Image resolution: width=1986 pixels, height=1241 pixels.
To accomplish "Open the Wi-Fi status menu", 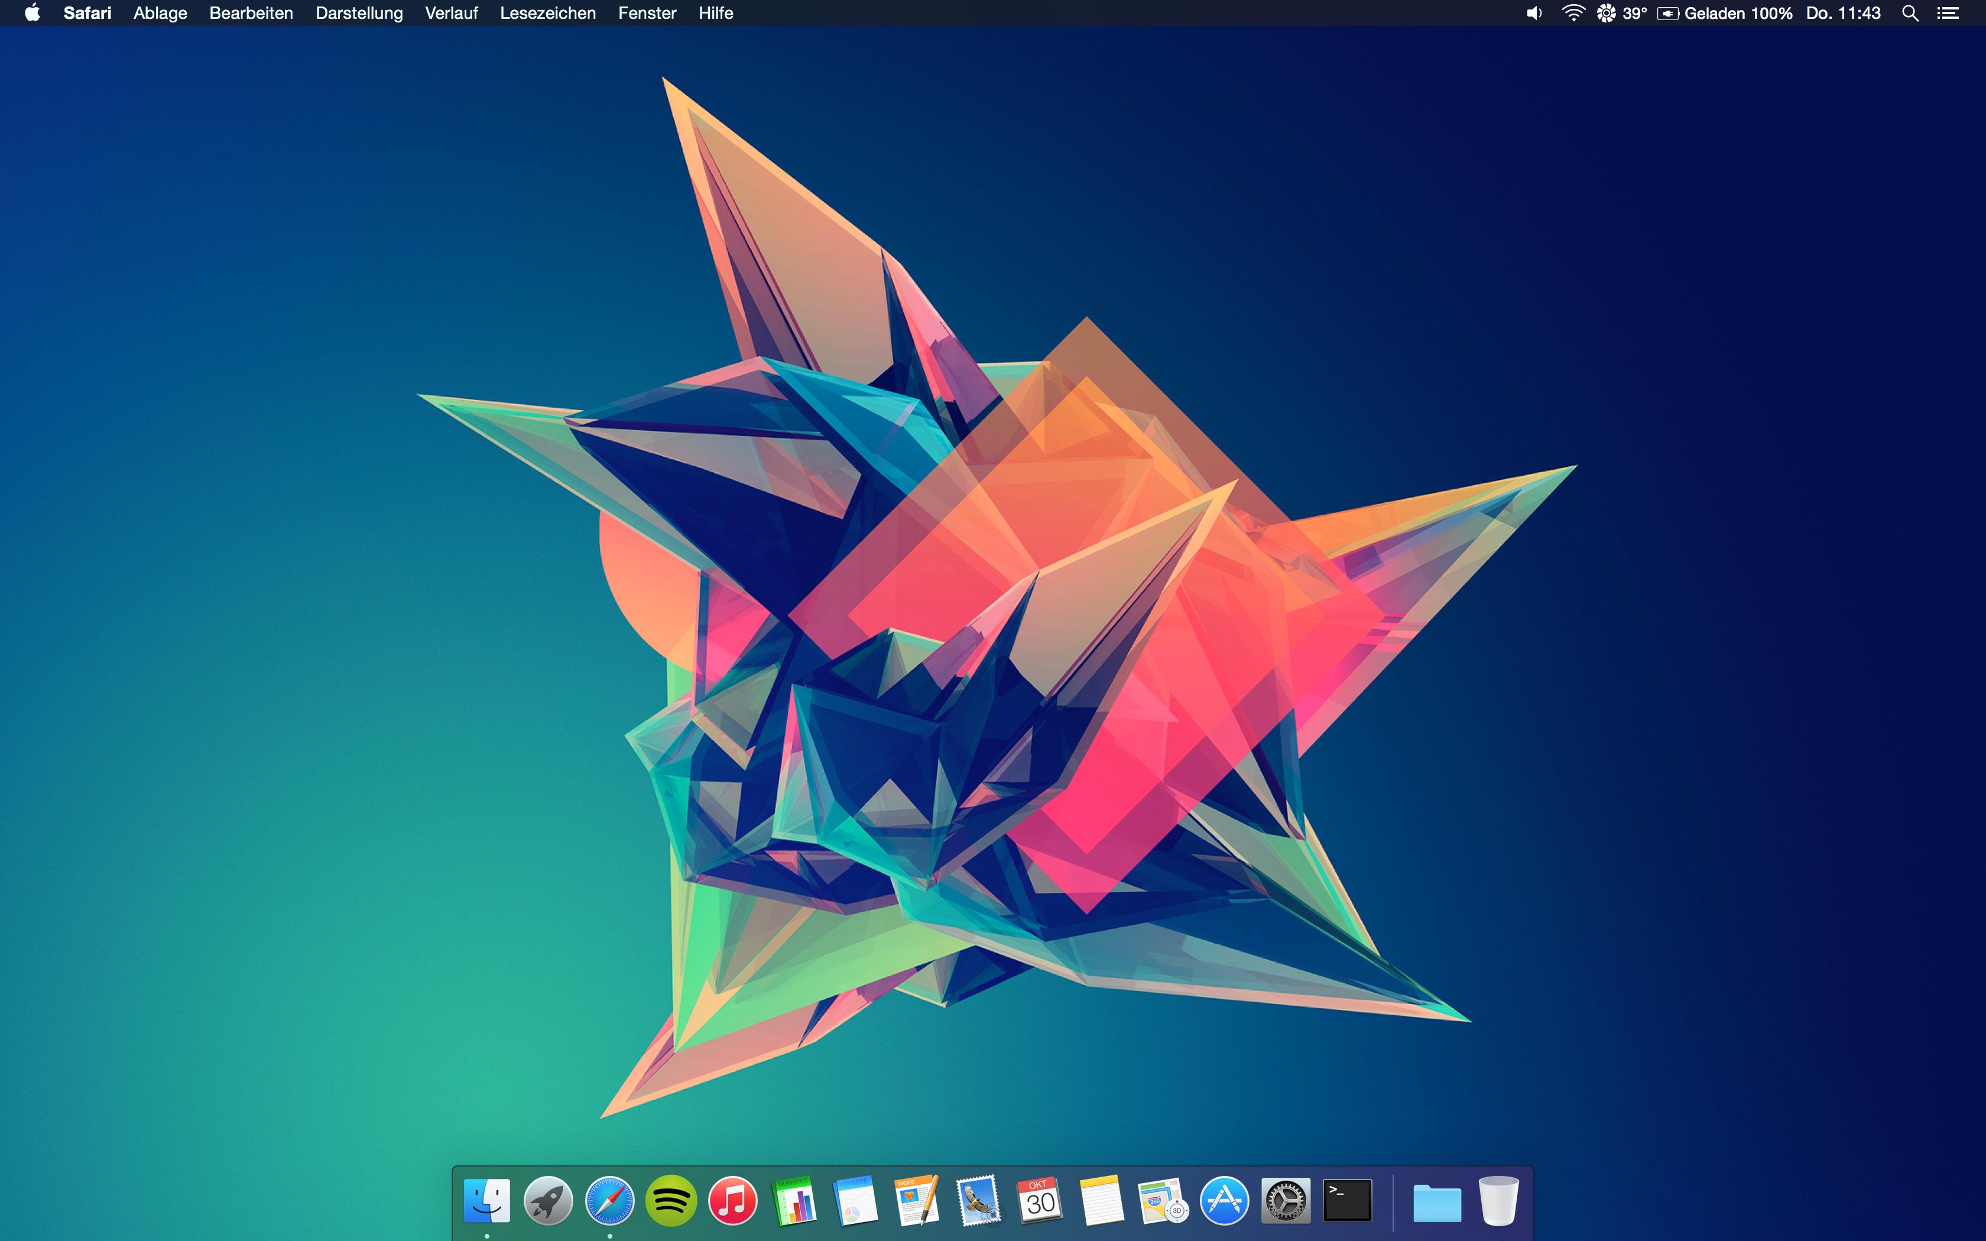I will tap(1572, 13).
